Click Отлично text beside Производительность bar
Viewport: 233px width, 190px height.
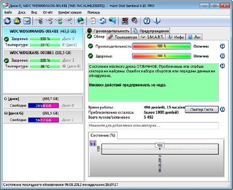coord(201,46)
